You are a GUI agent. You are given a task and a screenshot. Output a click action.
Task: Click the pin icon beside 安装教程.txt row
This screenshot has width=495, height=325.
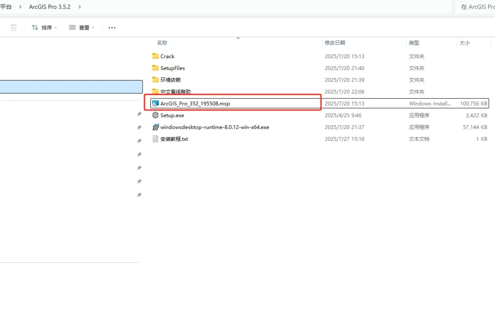click(139, 141)
